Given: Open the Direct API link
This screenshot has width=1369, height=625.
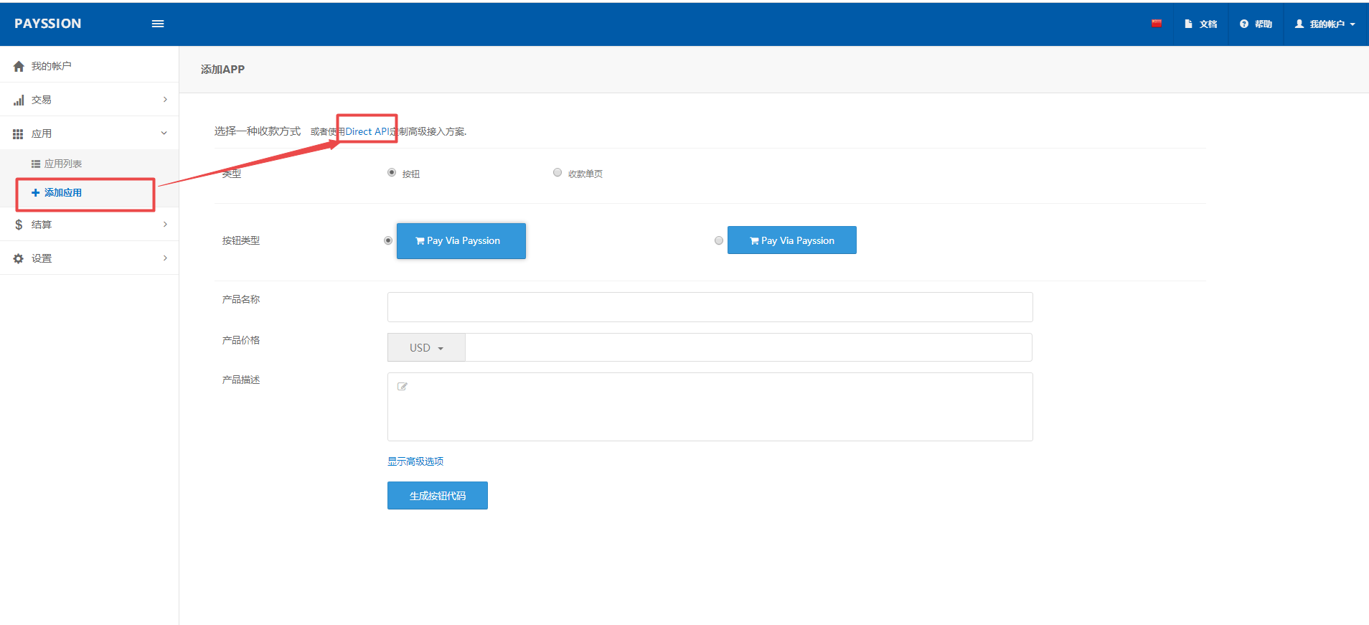Looking at the screenshot, I should tap(367, 131).
